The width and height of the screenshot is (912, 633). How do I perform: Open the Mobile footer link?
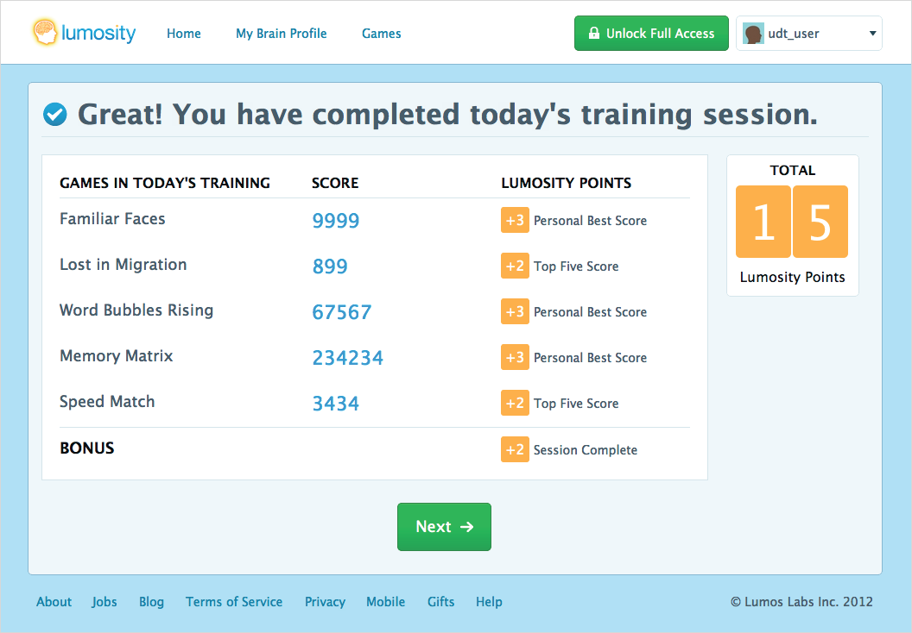(386, 602)
